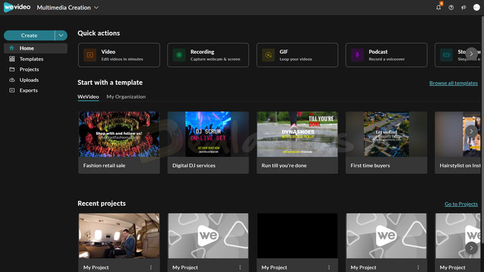Go to Home in sidebar
Image resolution: width=484 pixels, height=272 pixels.
[x=36, y=48]
